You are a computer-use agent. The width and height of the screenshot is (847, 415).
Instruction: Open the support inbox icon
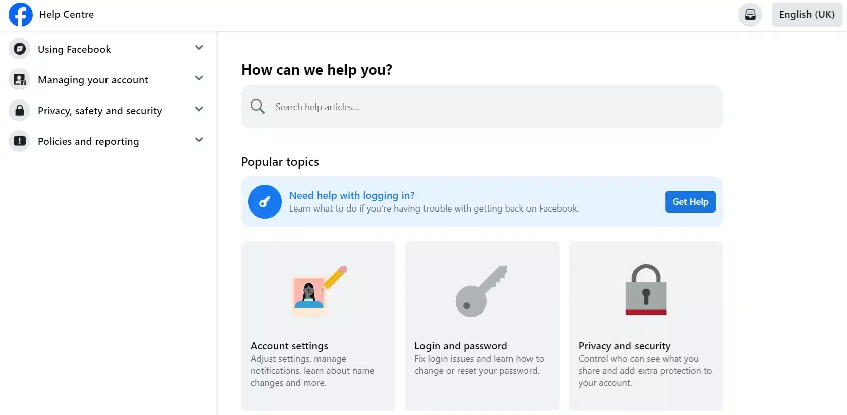750,14
